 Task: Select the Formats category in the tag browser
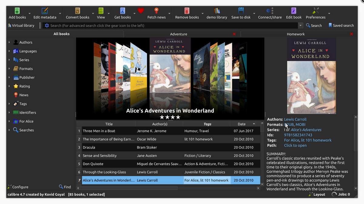pos(26,69)
